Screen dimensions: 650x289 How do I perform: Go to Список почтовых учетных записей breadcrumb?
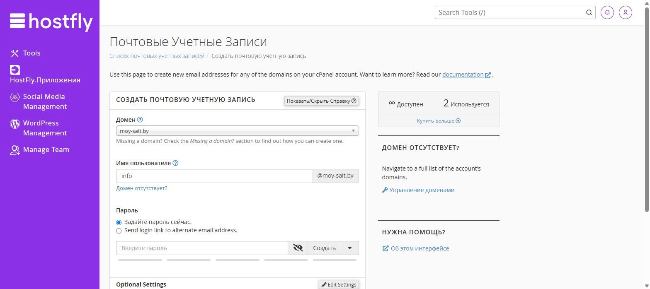click(157, 56)
